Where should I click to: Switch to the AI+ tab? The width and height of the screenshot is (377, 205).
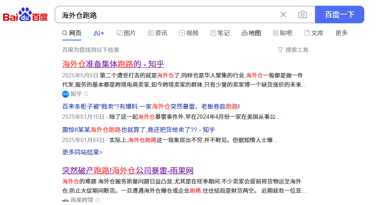point(99,33)
